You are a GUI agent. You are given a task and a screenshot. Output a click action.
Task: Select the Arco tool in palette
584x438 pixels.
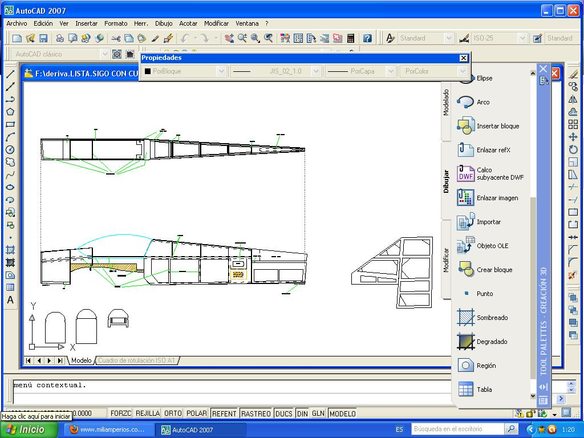466,102
